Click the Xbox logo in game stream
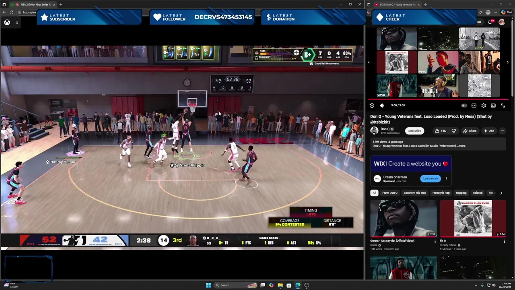515x290 pixels. [x=7, y=23]
